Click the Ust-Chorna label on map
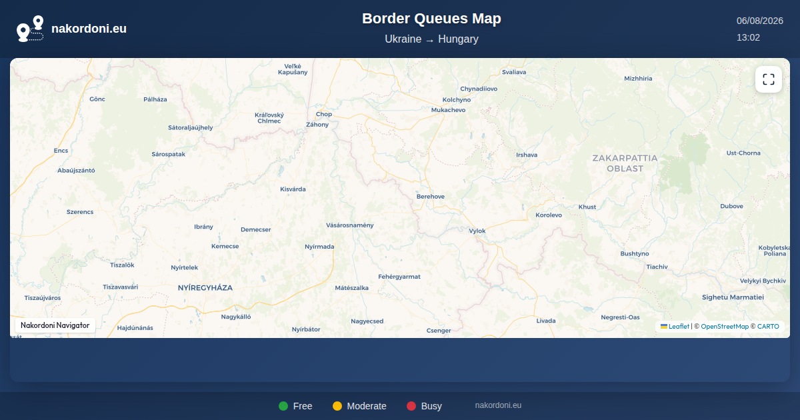This screenshot has width=800, height=420. (x=743, y=153)
